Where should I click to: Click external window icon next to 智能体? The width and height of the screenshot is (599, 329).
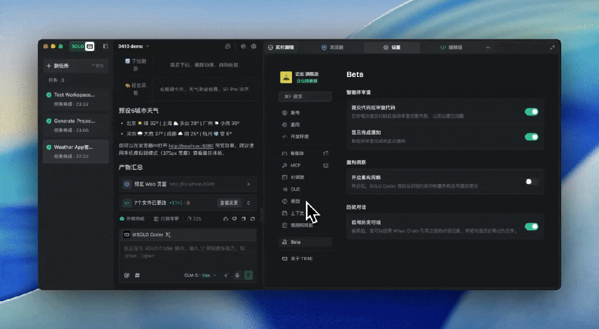point(326,153)
